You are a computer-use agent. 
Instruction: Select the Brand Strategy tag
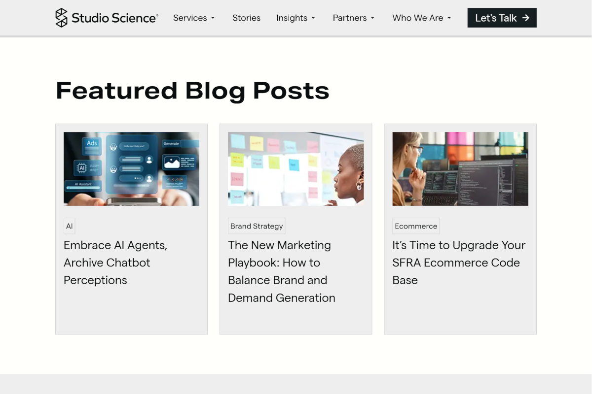point(257,226)
